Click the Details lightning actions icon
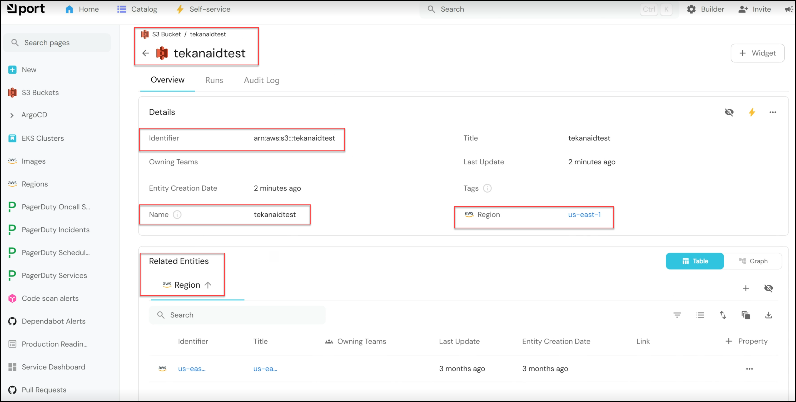 752,112
